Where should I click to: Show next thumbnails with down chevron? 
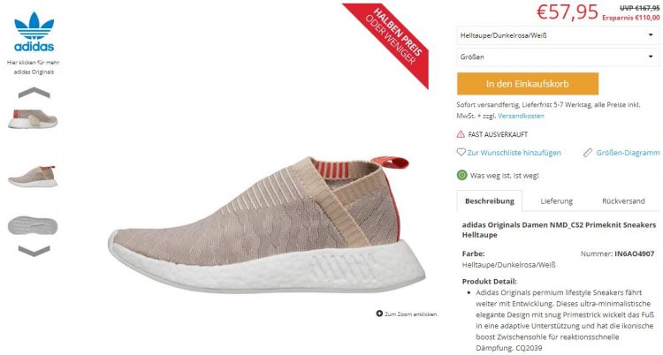point(34,251)
